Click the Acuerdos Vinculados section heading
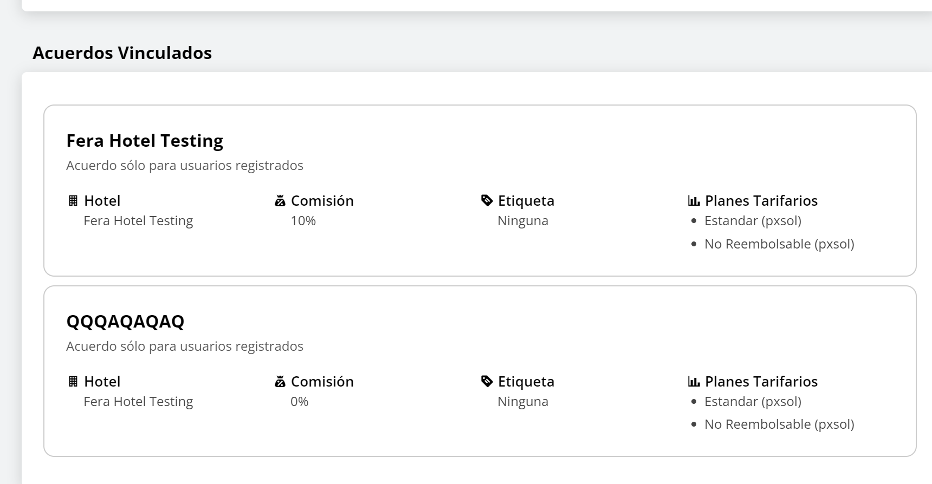932x484 pixels. tap(122, 53)
